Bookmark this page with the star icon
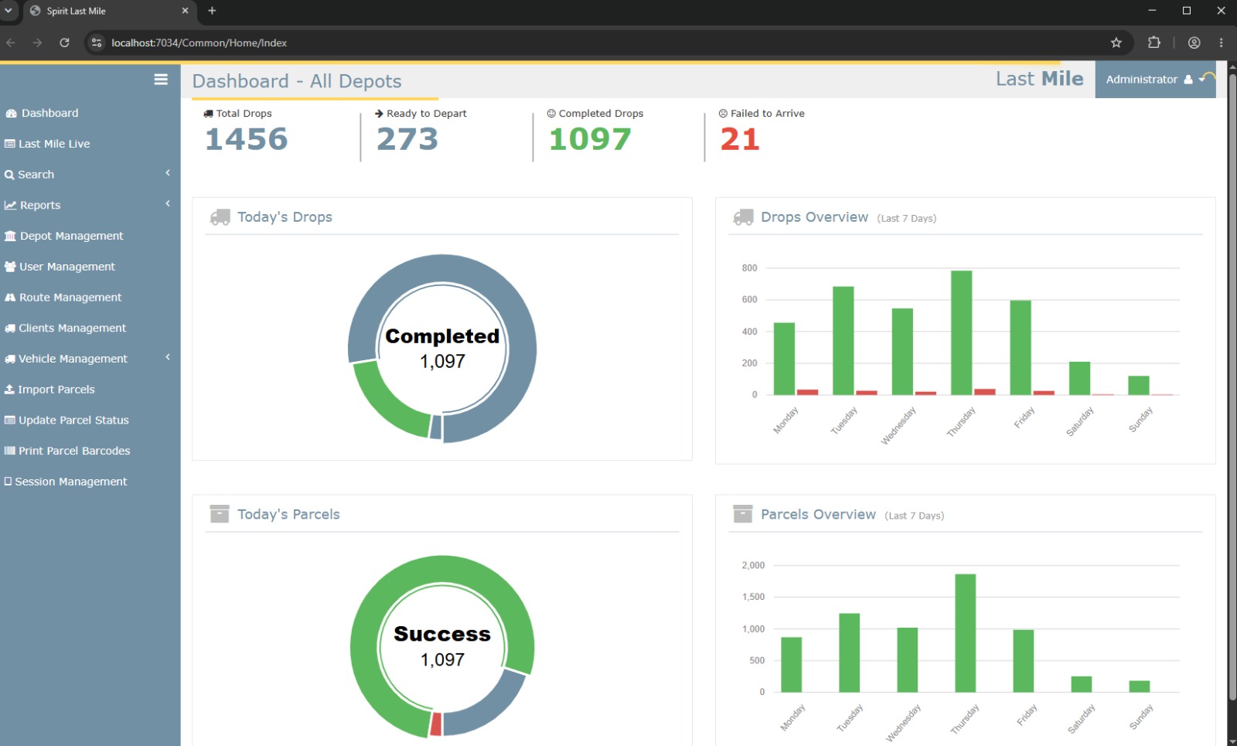 1116,43
